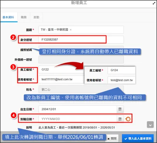This screenshot has width=157, height=143.
Task: Click the 出生日期 field with 2004/12/01
Action: pyautogui.click(x=78, y=109)
